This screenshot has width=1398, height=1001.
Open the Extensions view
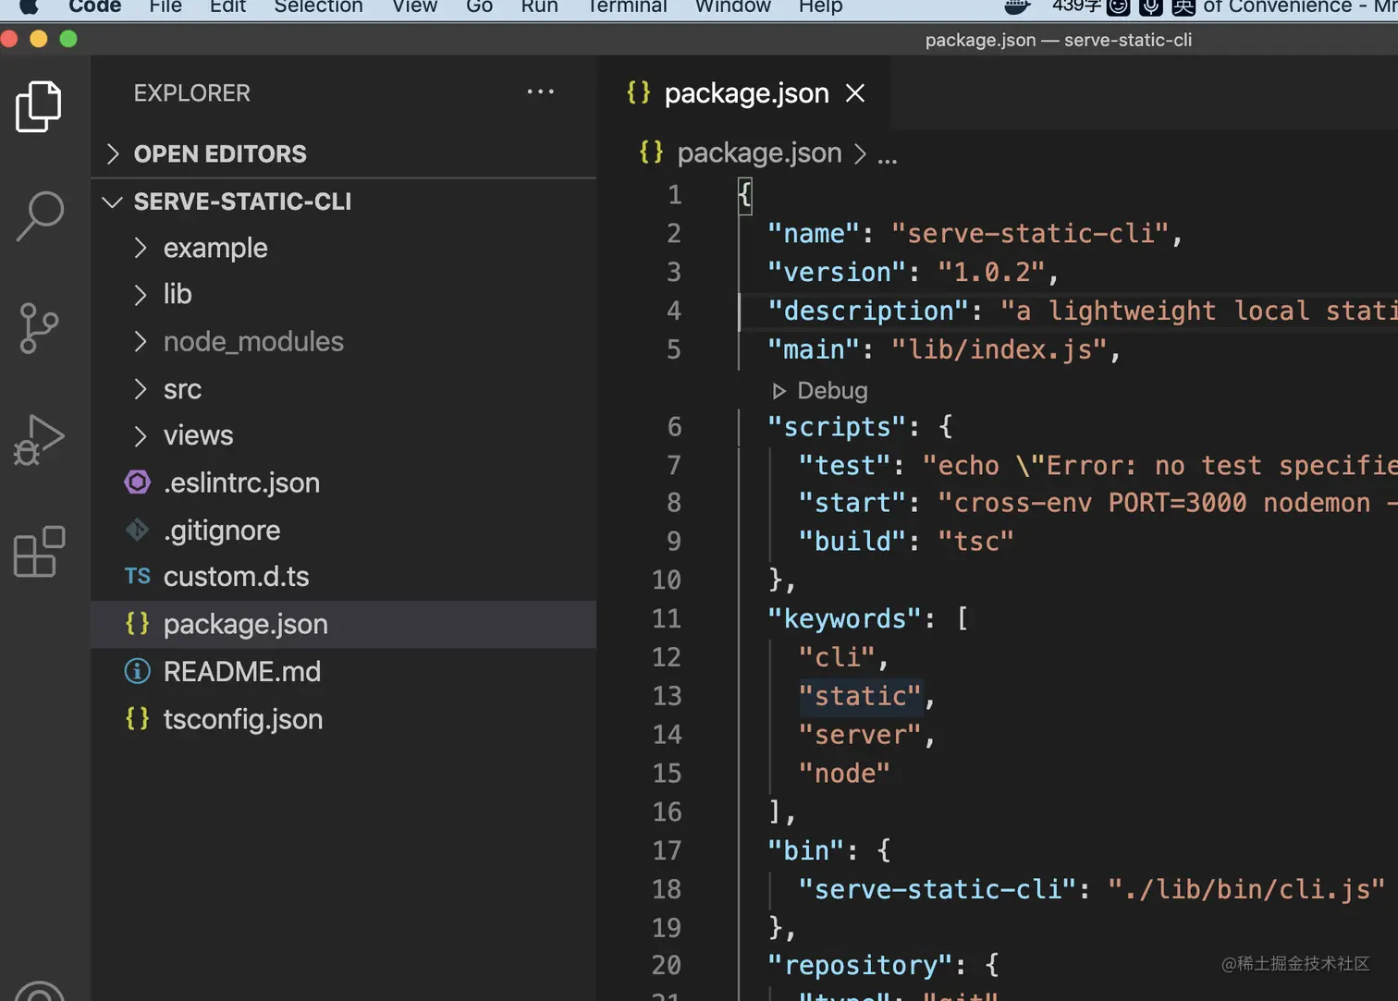pyautogui.click(x=40, y=552)
